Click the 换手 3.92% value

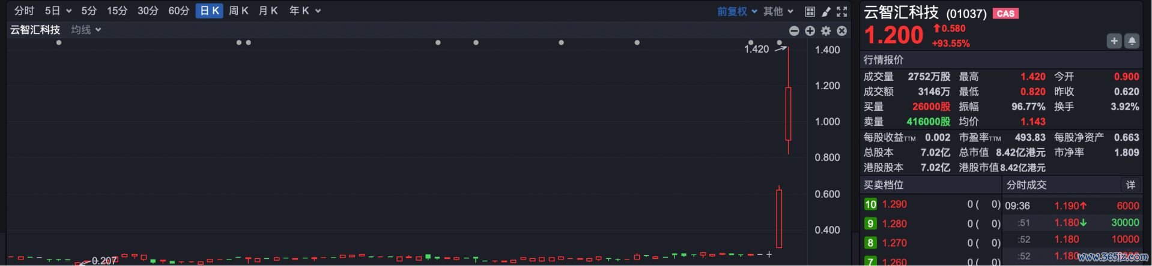click(1125, 107)
